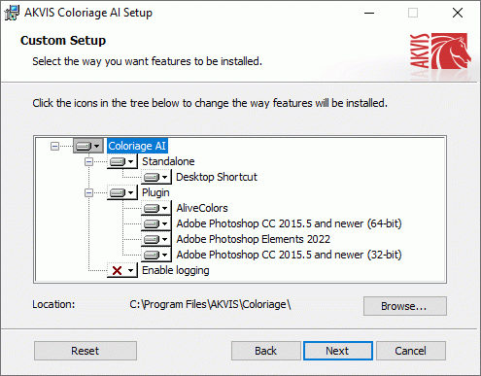Click the Browse... button
Screen dimensions: 481x376
(x=405, y=306)
